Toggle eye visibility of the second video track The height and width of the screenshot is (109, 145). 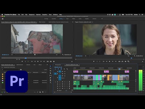click(x=65, y=74)
